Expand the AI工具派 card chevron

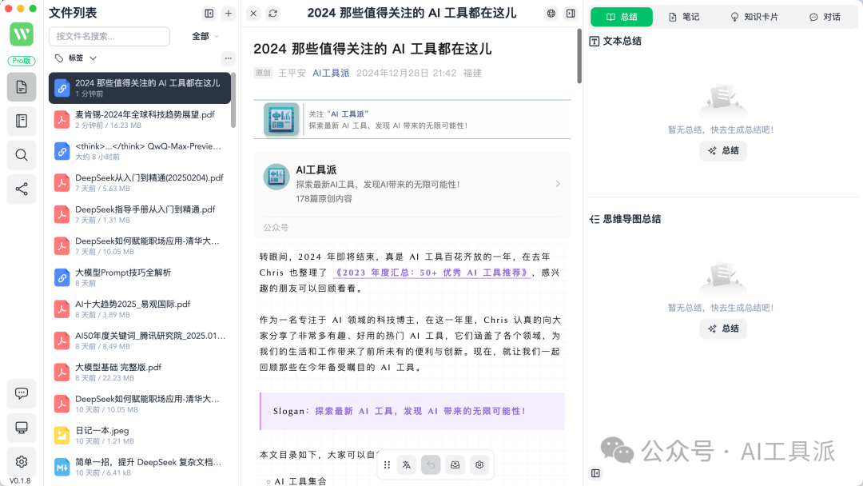558,184
